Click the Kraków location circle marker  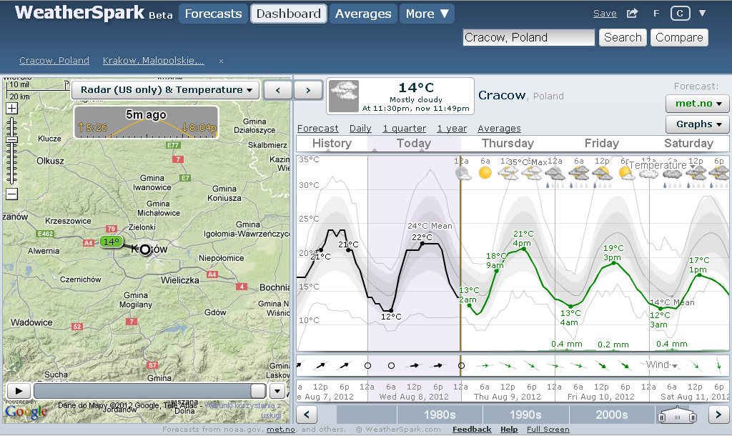tap(145, 249)
